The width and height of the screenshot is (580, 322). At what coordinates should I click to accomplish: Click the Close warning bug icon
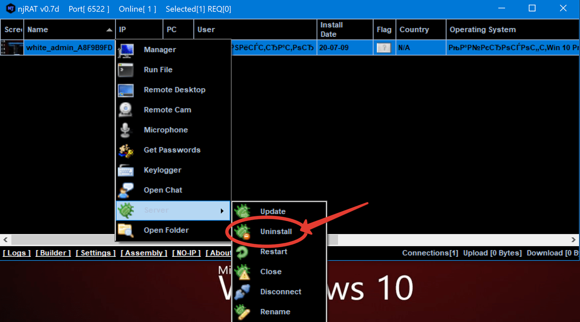tap(243, 272)
